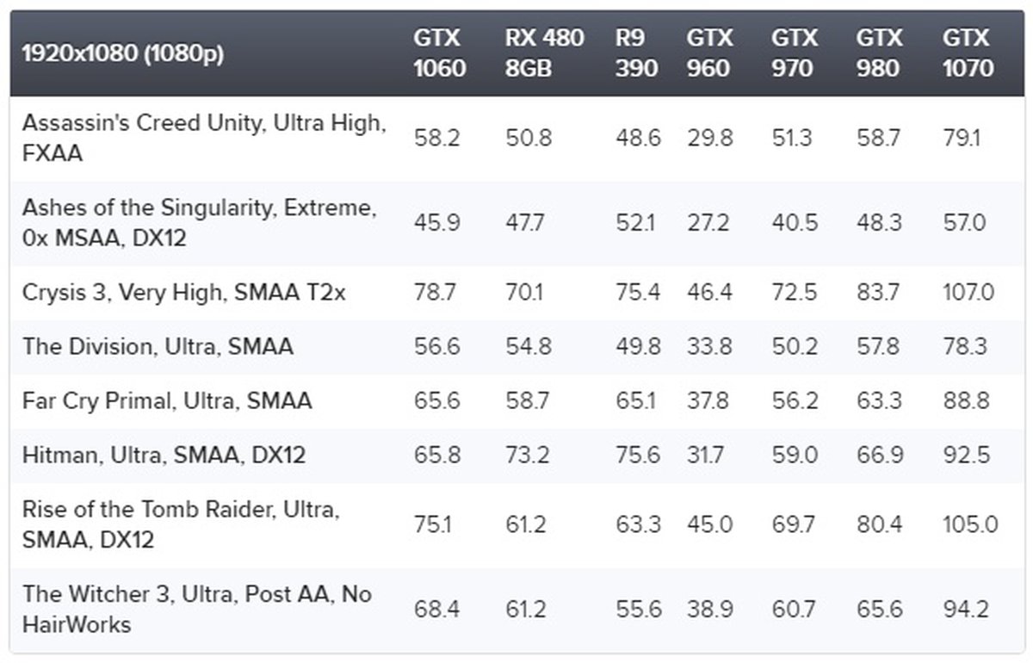Click the GTX 980 Witcher 3 value 65.6
Screen dimensions: 1033x663
[x=878, y=610]
